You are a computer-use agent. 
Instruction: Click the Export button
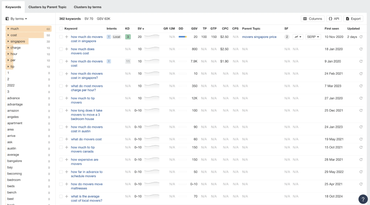point(353,19)
